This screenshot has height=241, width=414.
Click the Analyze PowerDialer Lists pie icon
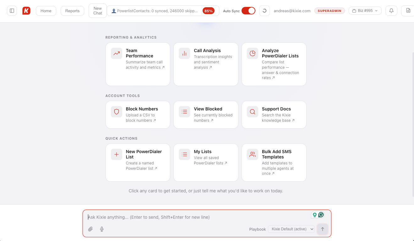coord(253,53)
